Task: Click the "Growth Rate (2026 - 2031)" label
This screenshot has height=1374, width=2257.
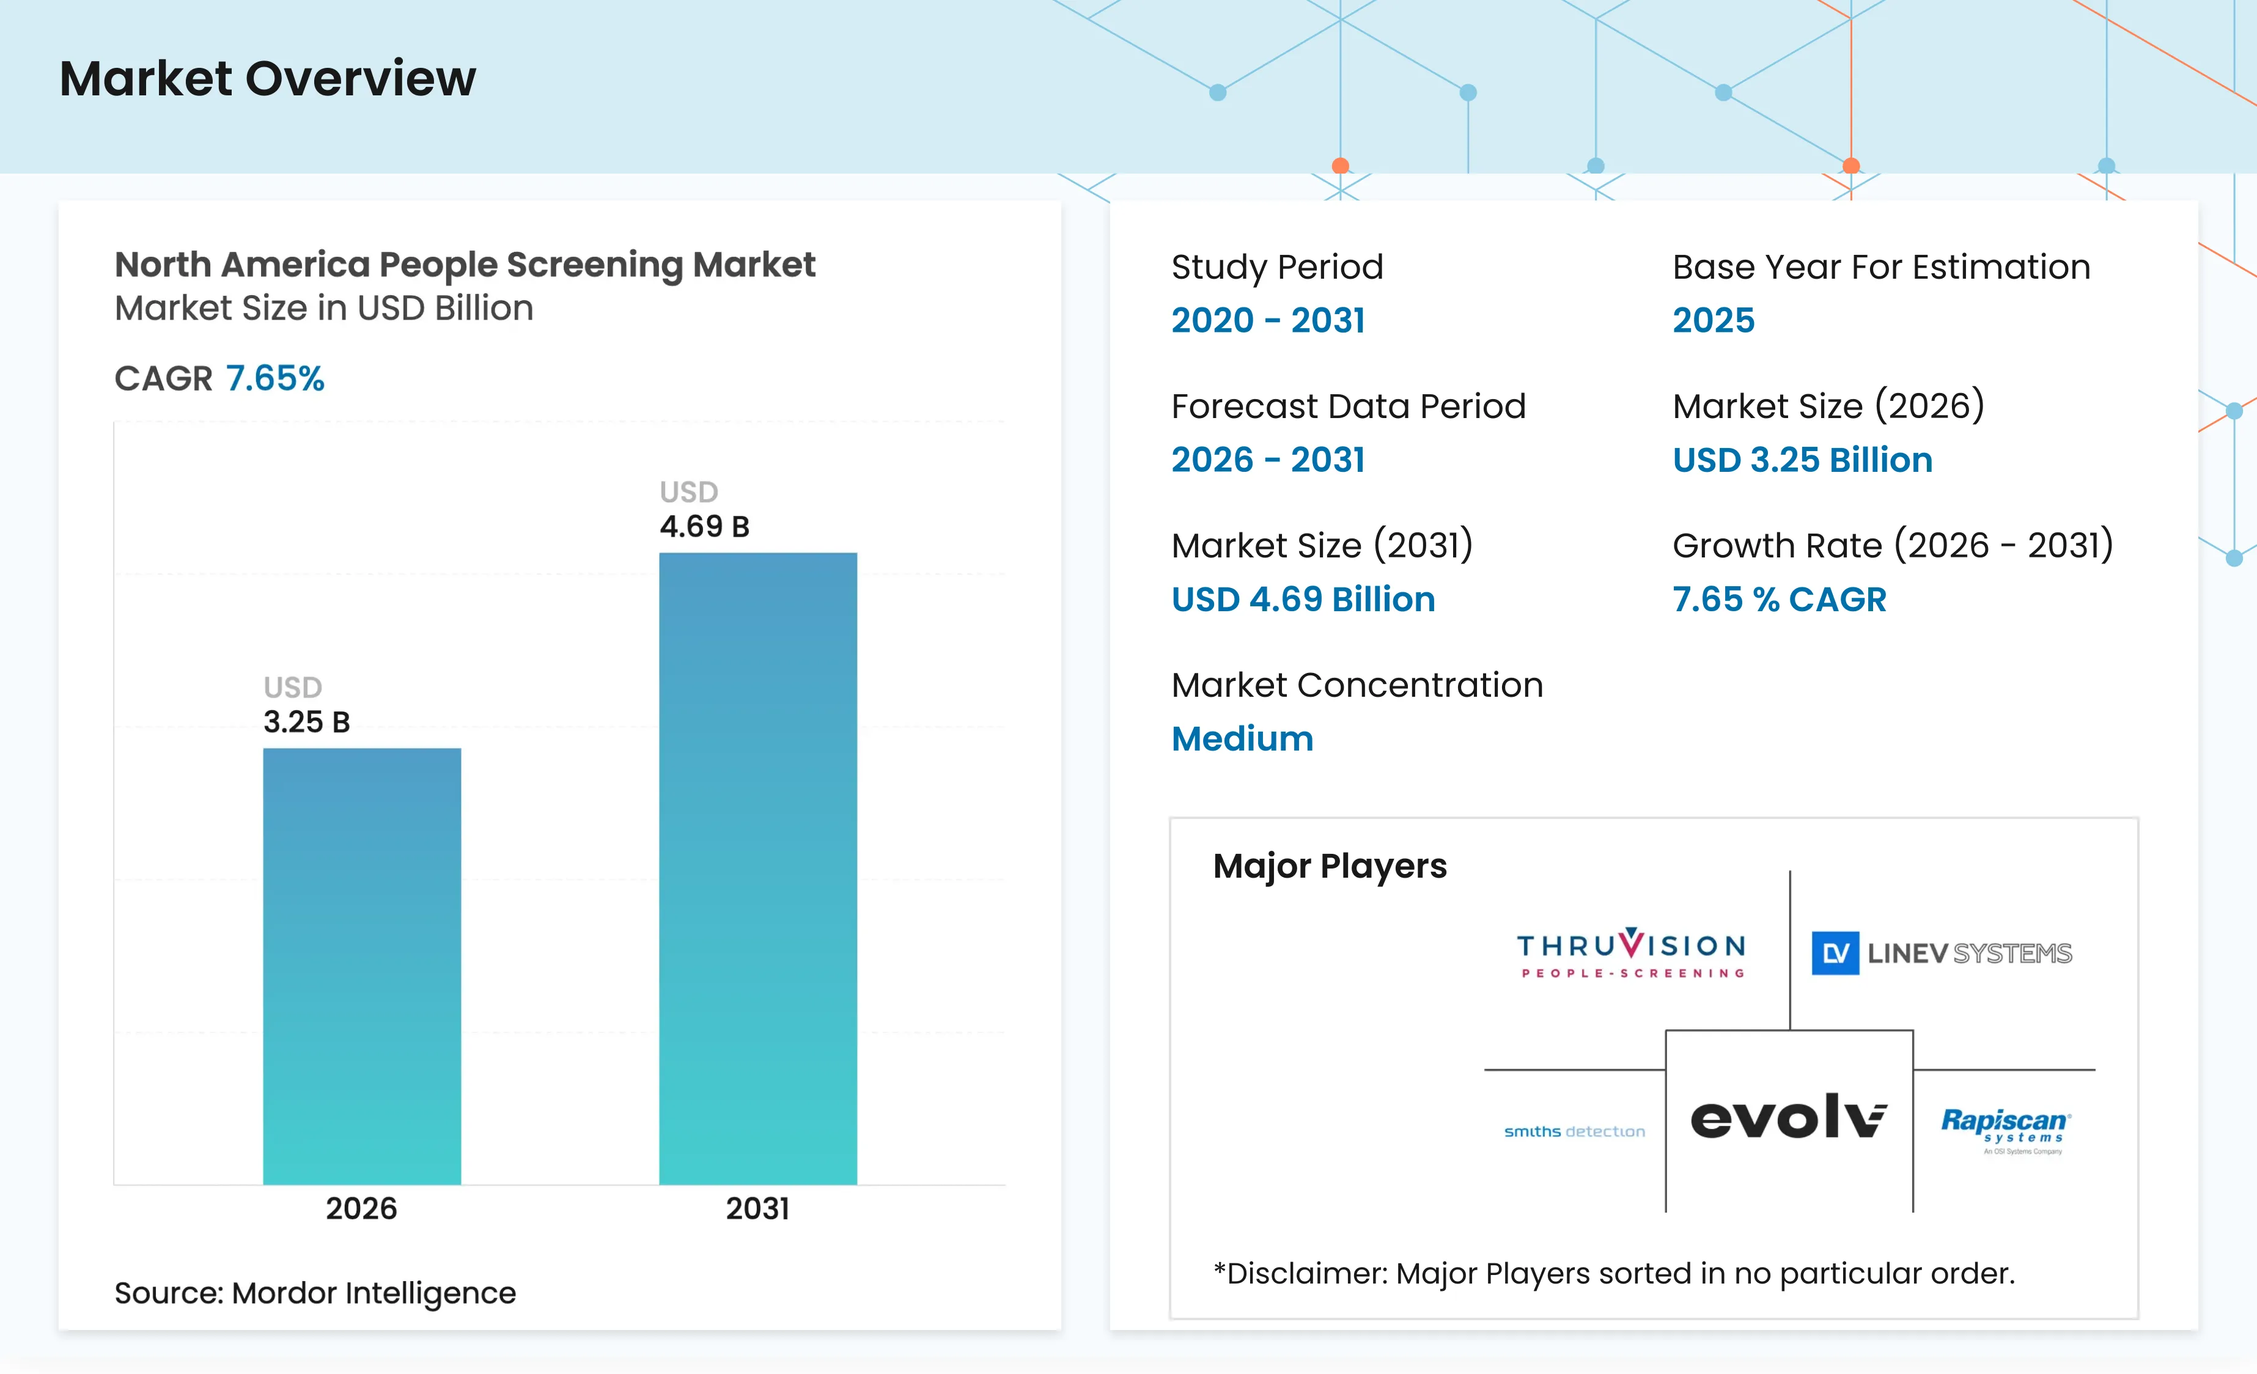Action: pyautogui.click(x=1893, y=546)
